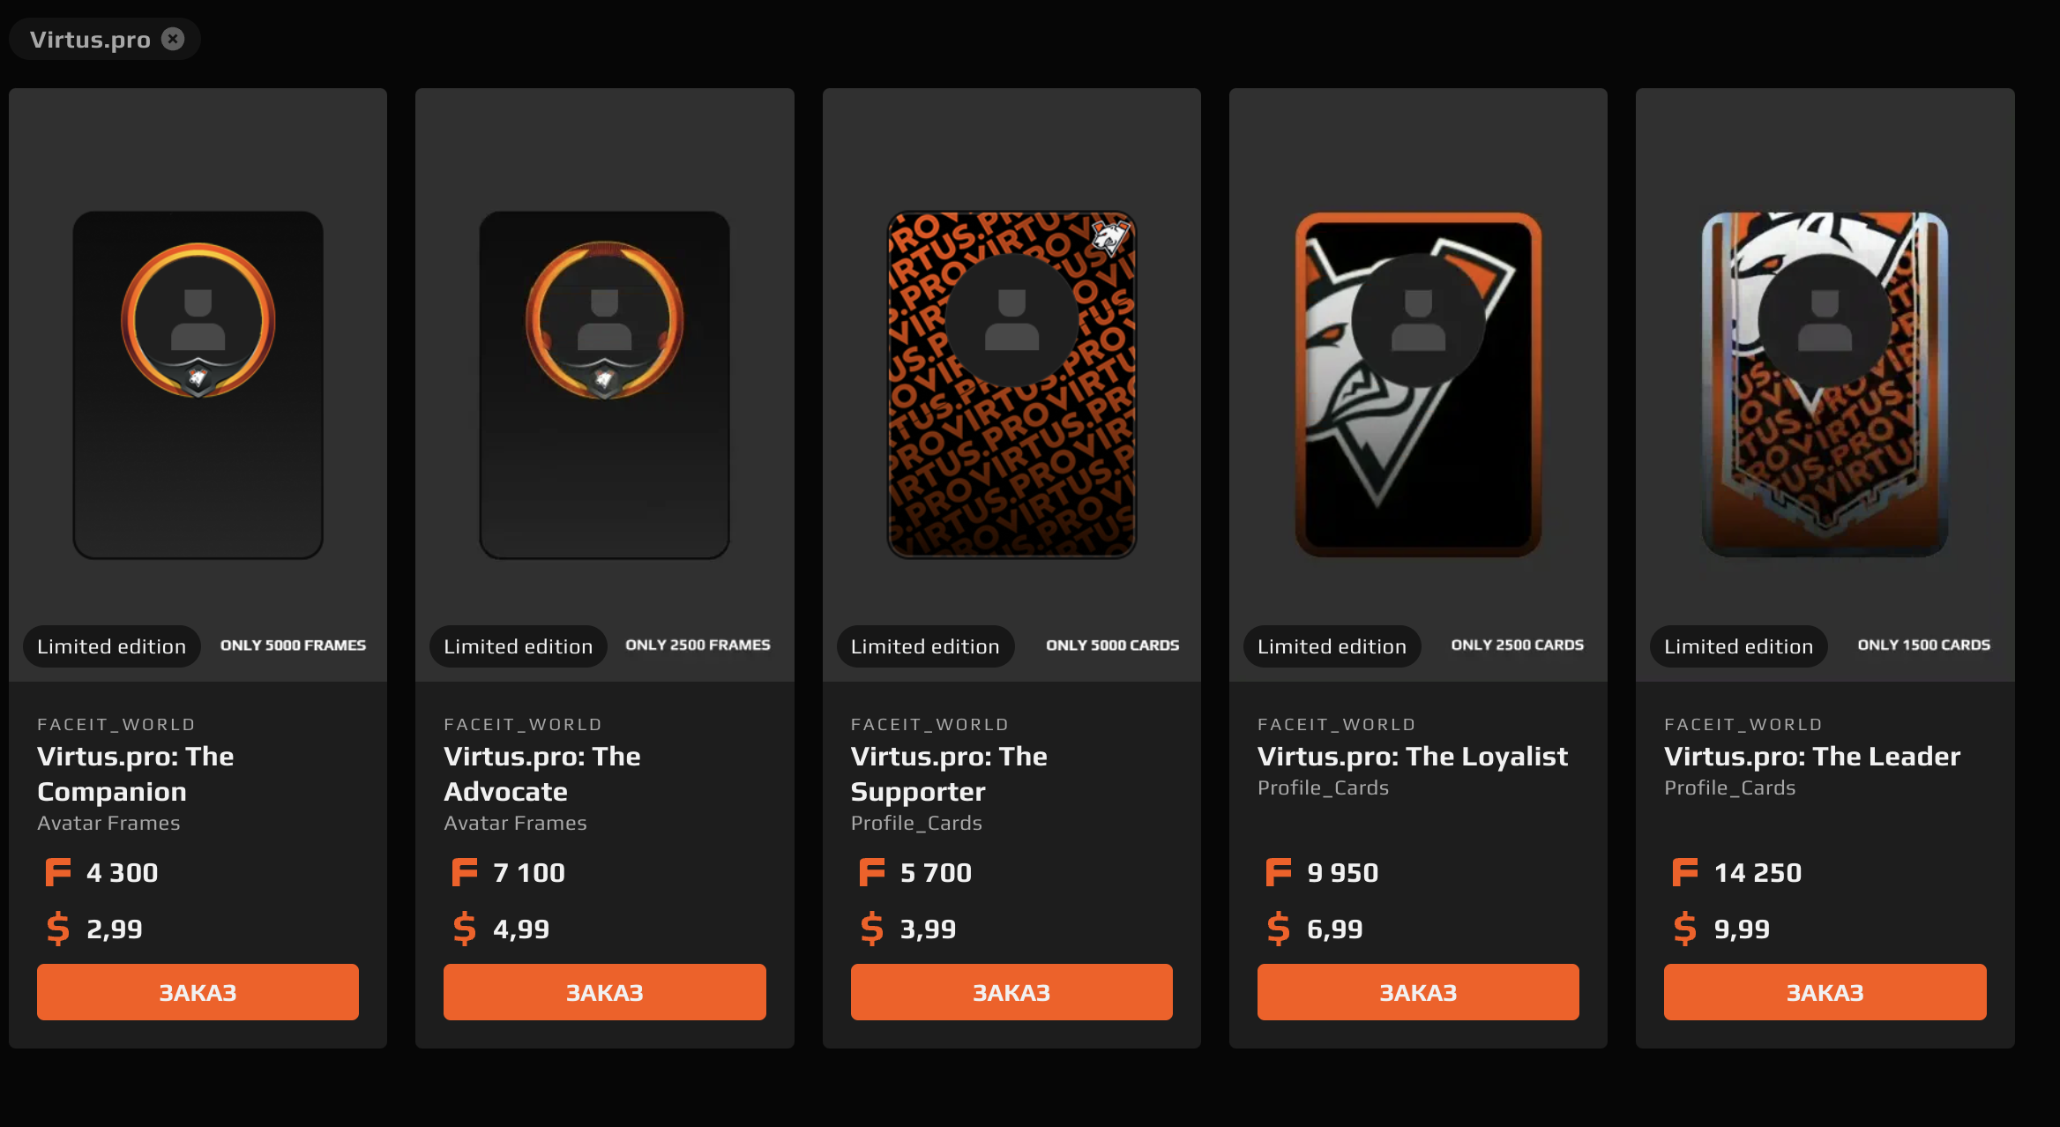Click the dollar icon next to 6,99

pos(1279,929)
